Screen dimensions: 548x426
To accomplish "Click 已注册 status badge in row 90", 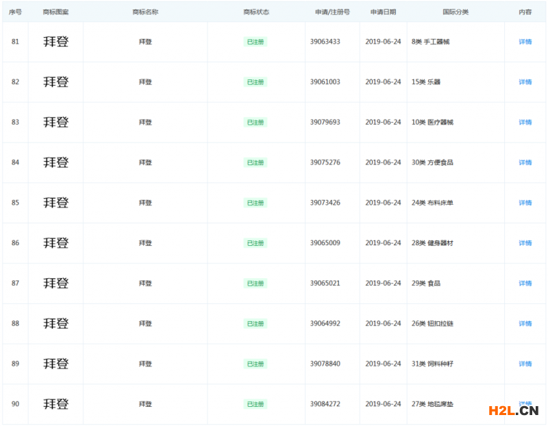I will (x=255, y=404).
